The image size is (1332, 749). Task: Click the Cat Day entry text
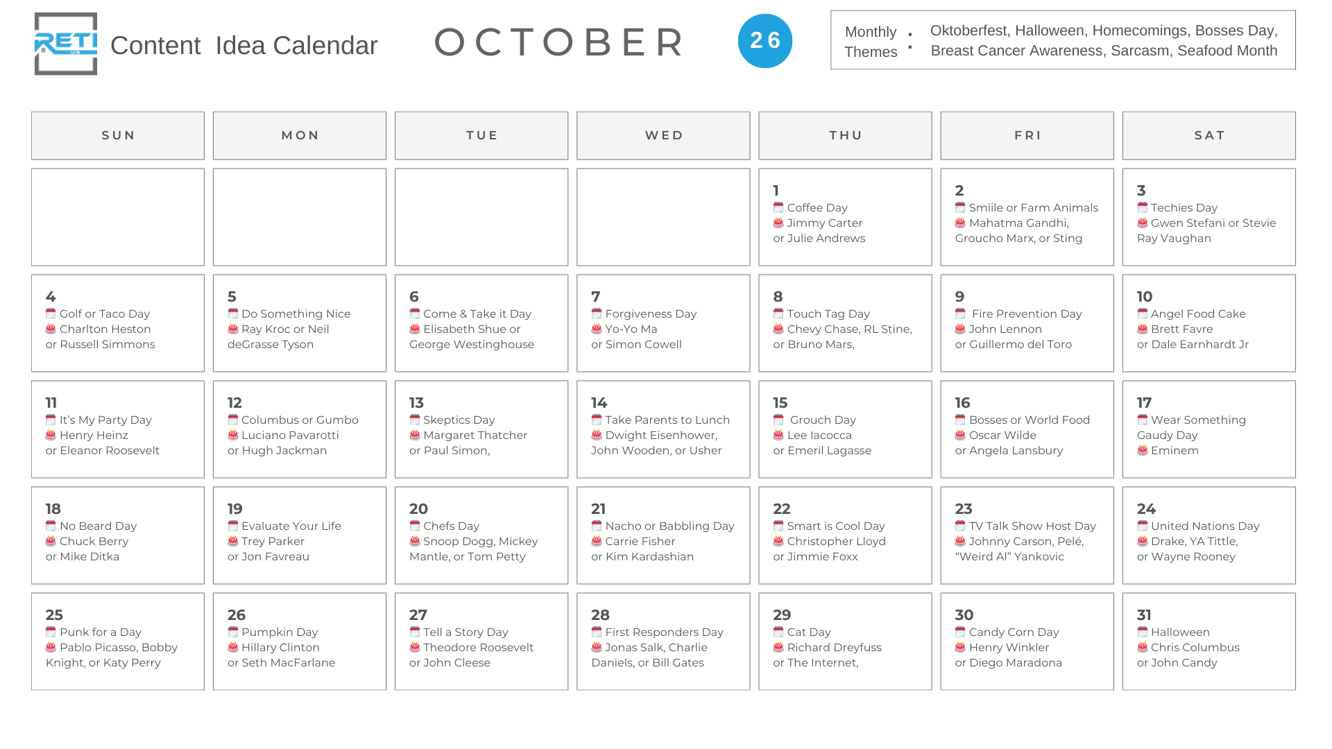(809, 632)
